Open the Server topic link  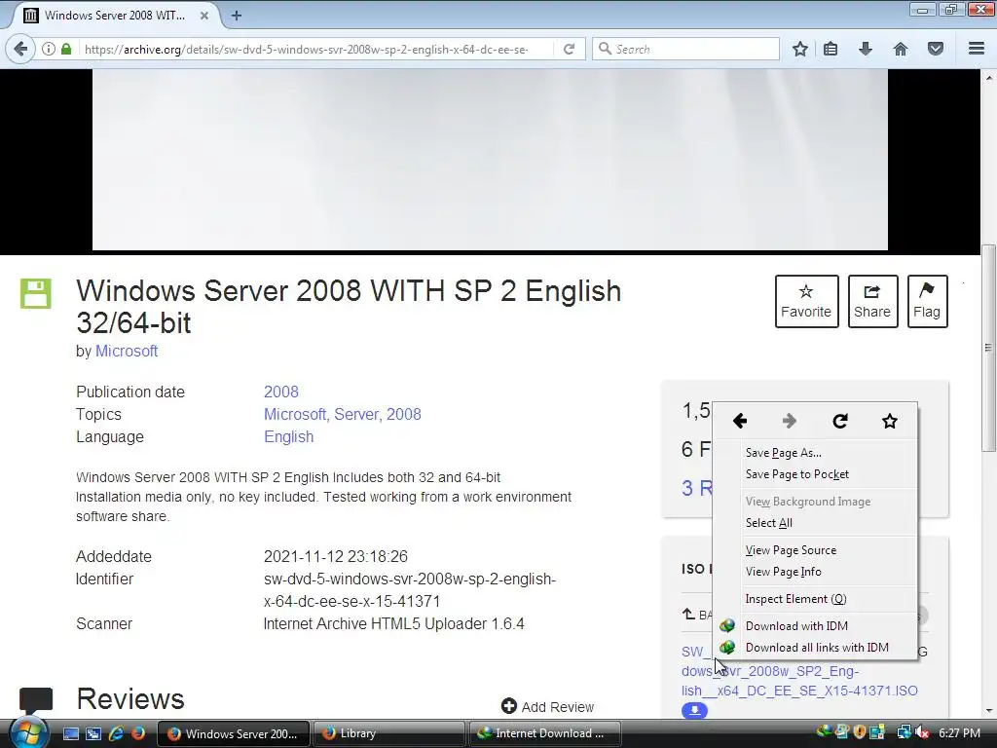point(355,415)
